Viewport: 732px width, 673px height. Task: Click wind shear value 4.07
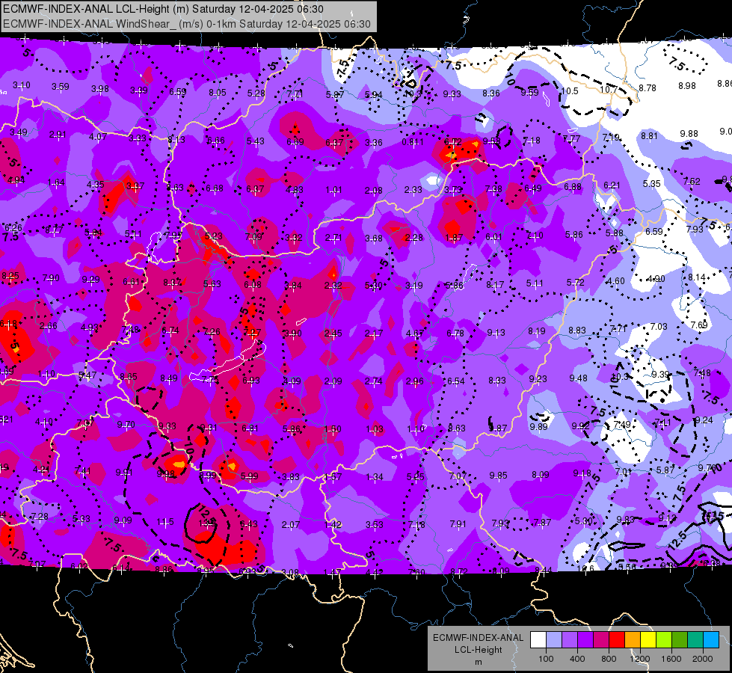[x=98, y=136]
